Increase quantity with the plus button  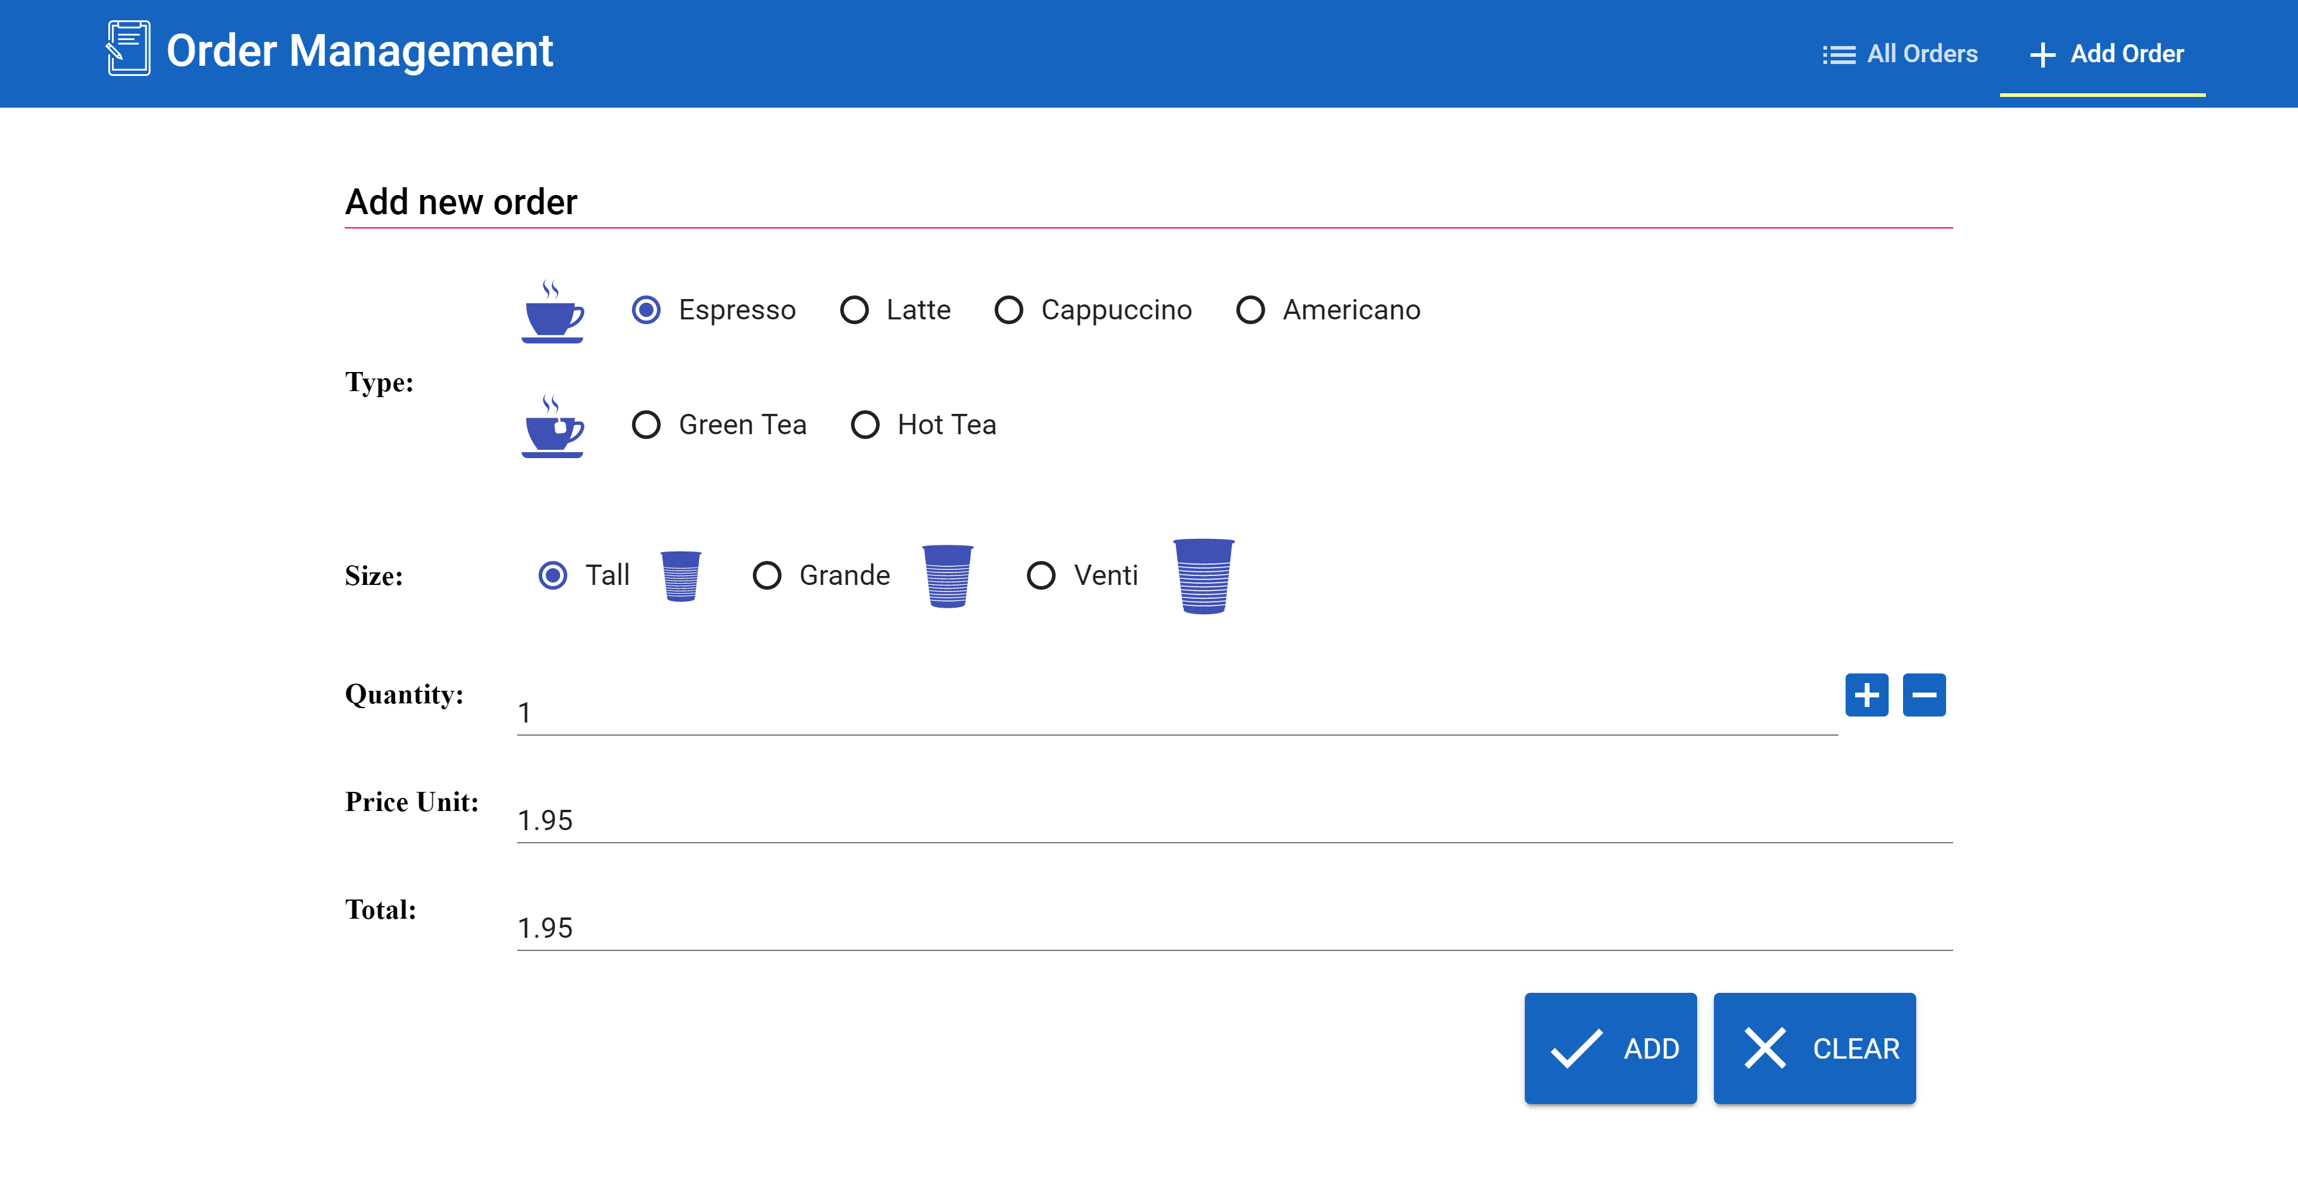pos(1867,694)
